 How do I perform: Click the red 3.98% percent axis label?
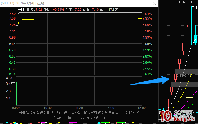tap(147, 31)
